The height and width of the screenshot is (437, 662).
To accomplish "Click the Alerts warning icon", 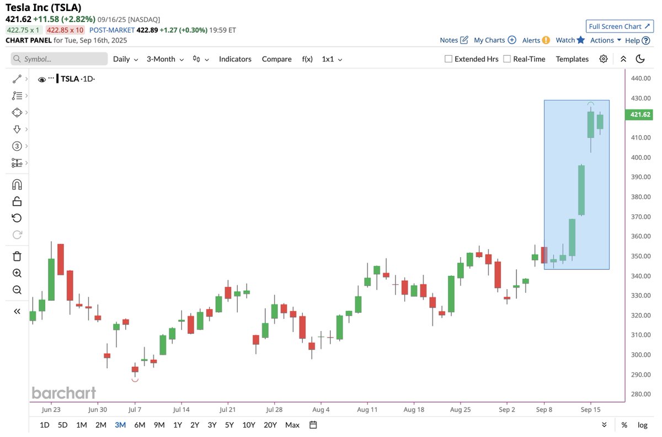I will 546,40.
